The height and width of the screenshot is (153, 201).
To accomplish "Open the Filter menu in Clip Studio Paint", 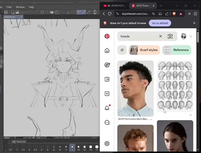I will click(9, 7).
